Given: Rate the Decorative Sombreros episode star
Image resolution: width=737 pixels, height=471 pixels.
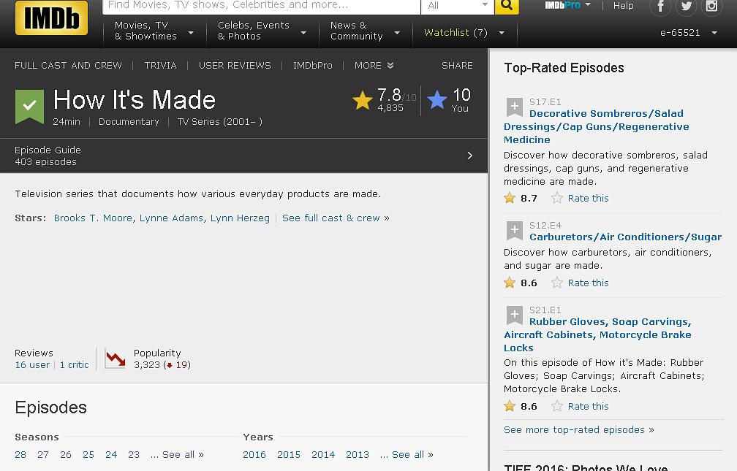Looking at the screenshot, I should pyautogui.click(x=557, y=198).
